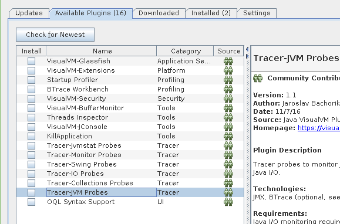
Task: Click source icon in VisualVM-Security row
Action: (x=228, y=99)
